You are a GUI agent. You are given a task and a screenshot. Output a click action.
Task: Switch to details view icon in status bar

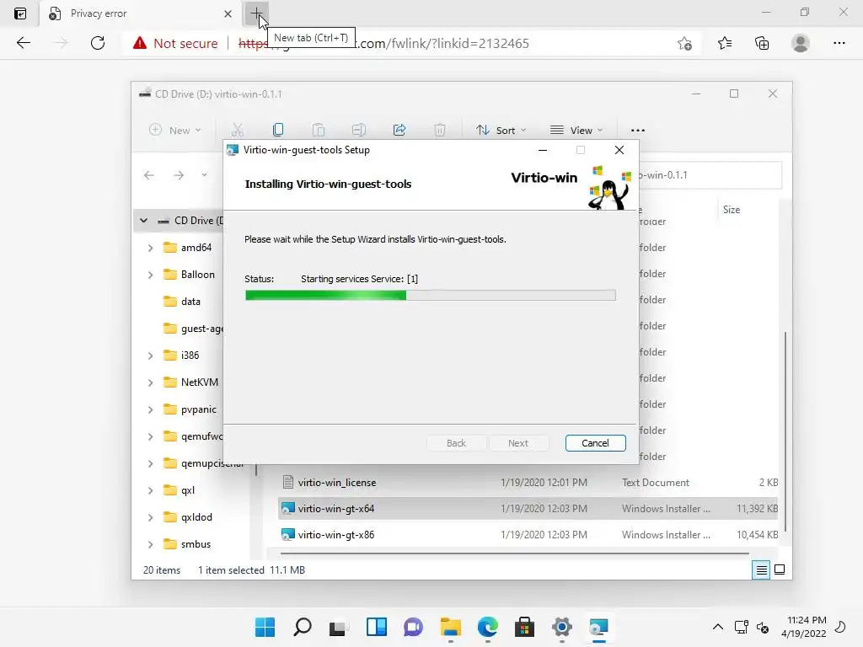(x=761, y=570)
